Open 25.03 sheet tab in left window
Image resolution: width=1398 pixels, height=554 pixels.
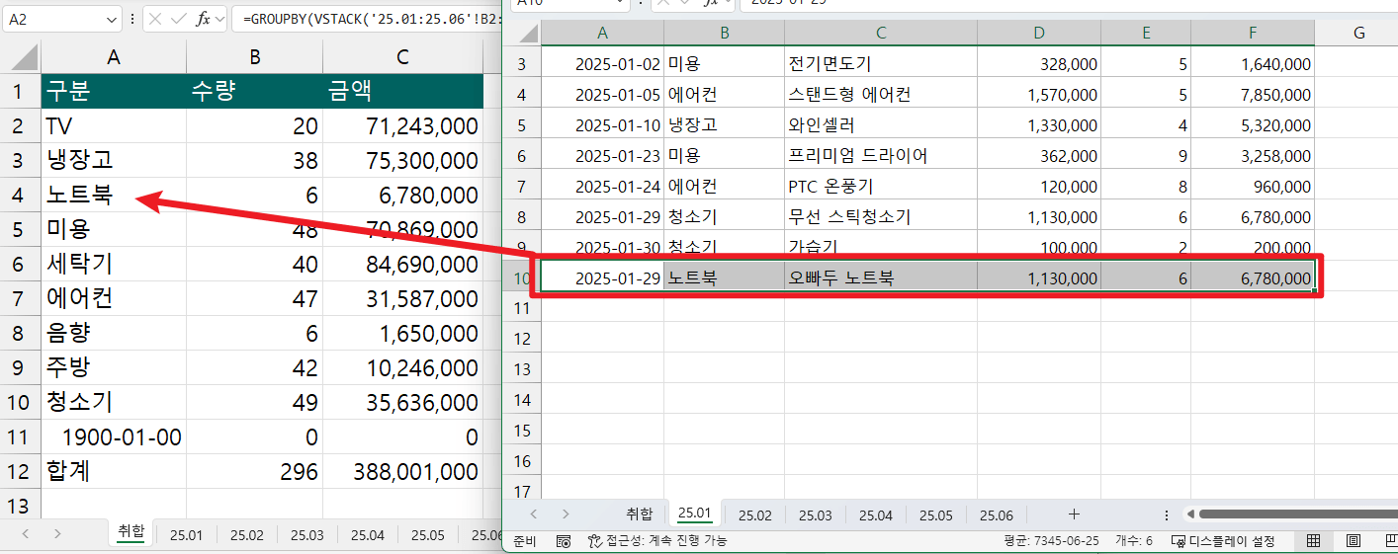pyautogui.click(x=306, y=534)
